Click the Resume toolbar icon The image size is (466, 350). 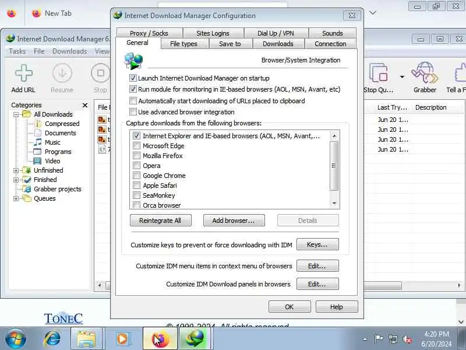tap(62, 78)
